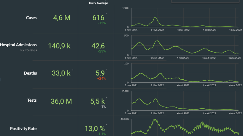Click the Cases row label

coord(31,18)
